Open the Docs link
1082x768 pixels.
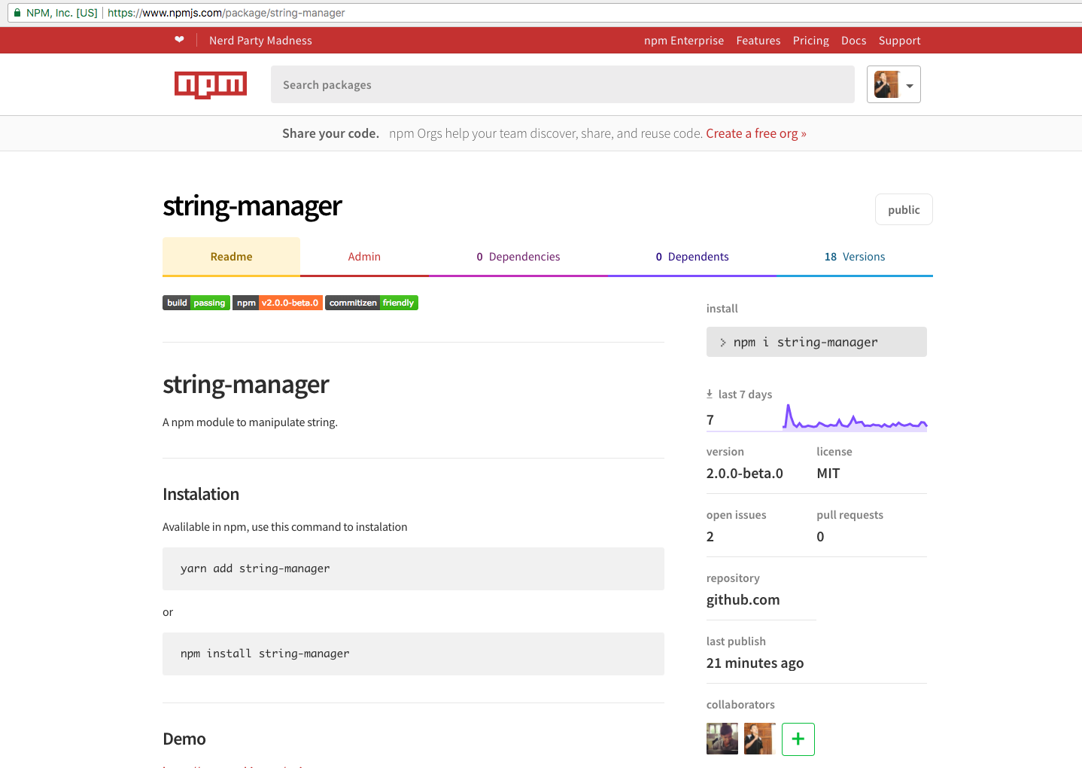(x=854, y=41)
